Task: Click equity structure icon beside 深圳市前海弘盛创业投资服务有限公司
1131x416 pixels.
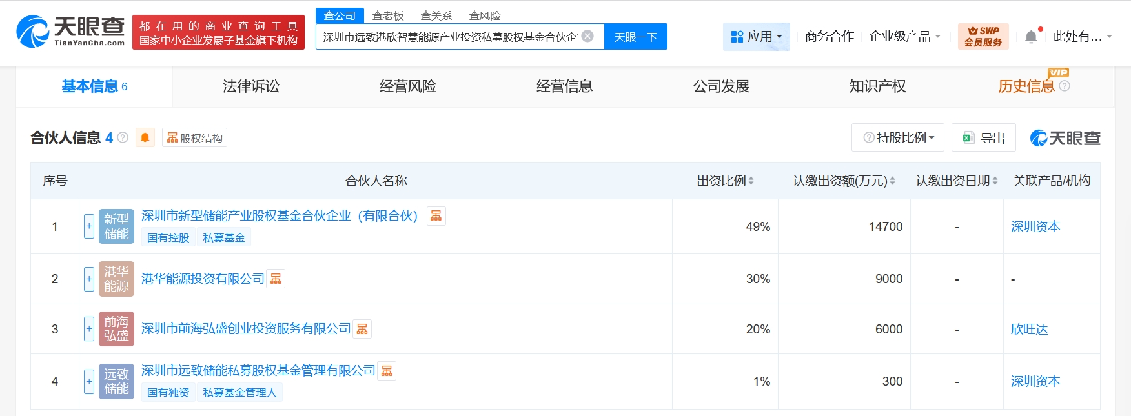Action: [x=362, y=329]
